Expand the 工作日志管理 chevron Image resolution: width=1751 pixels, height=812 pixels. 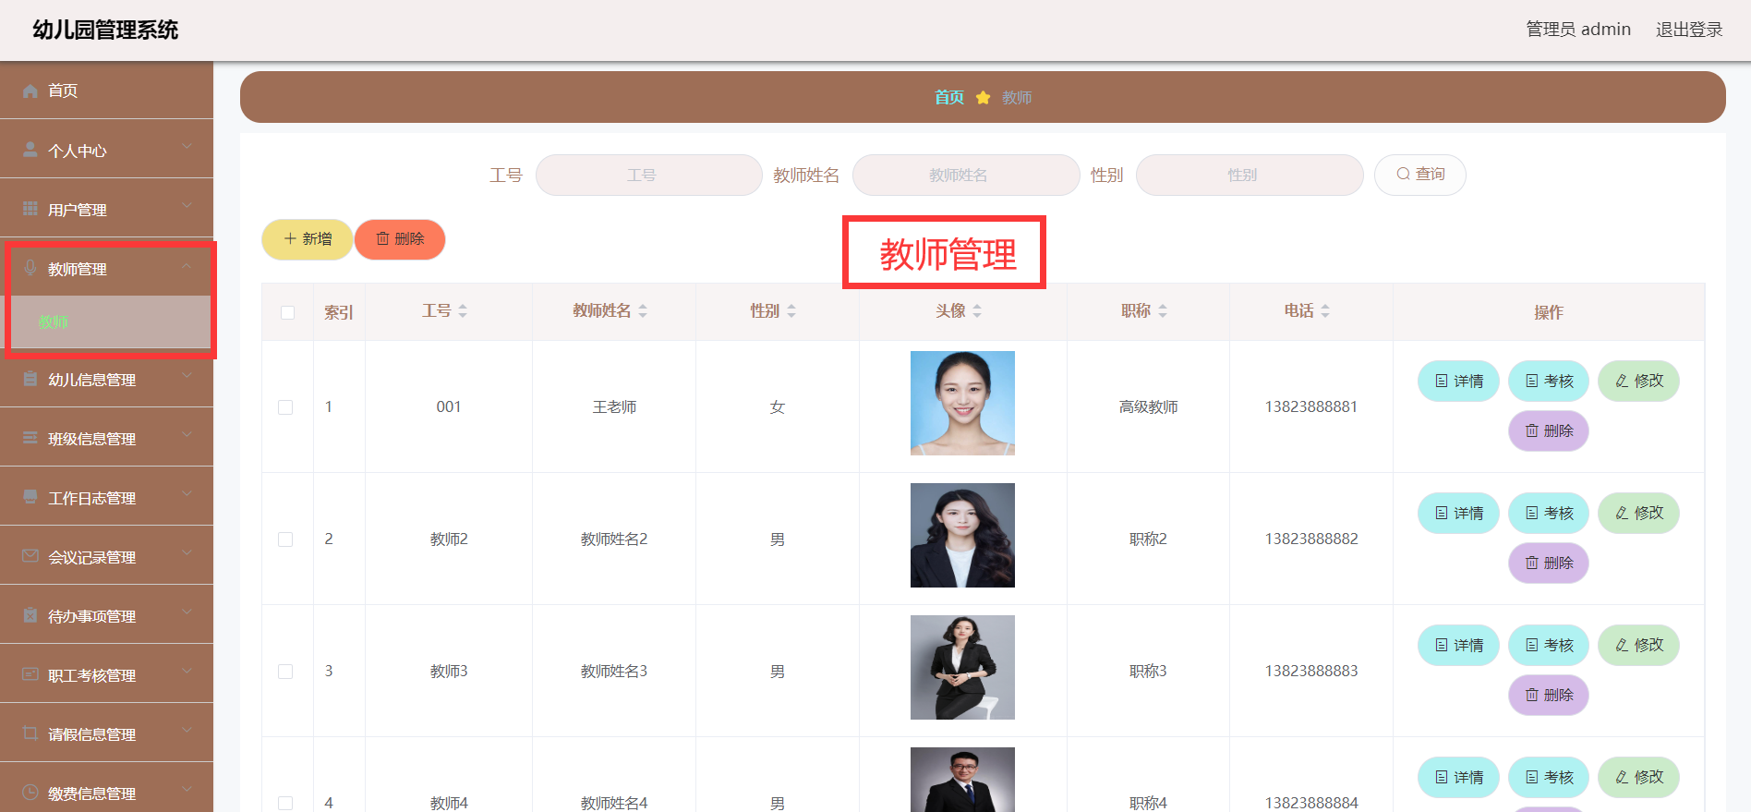[x=187, y=493]
